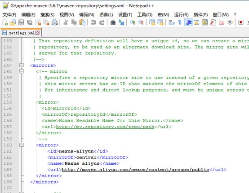Click line number 153 in margin
The width and height of the screenshot is (249, 193).
[x=8, y=102]
